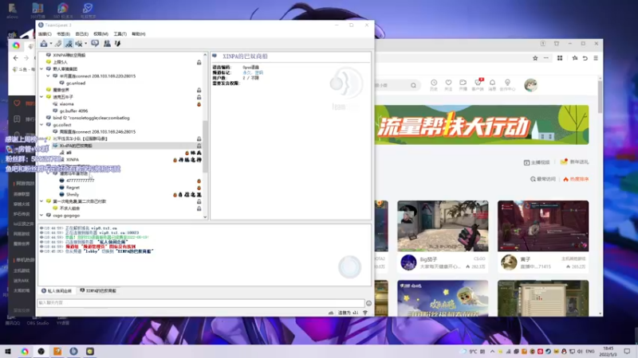This screenshot has width=638, height=358.
Task: Click the browser undo-close arrow icon
Action: point(585,58)
